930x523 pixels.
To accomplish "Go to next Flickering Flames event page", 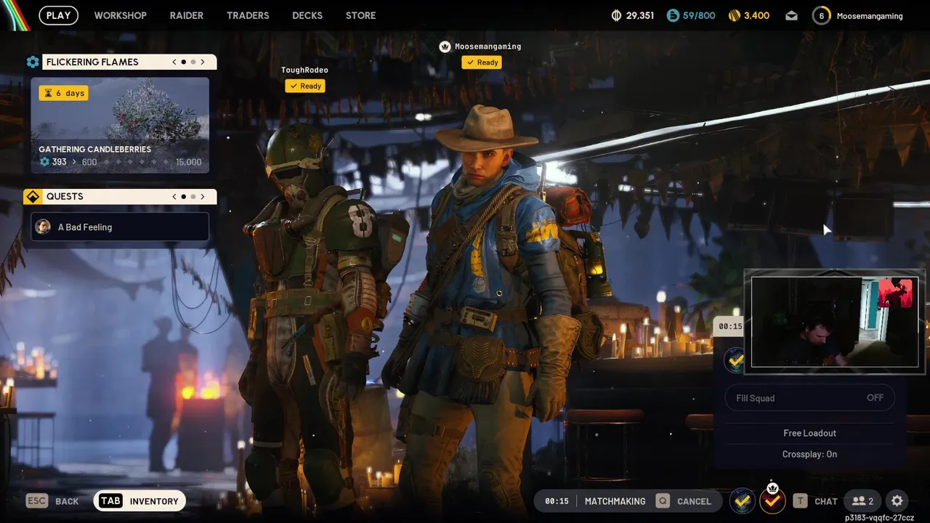I will [x=203, y=62].
